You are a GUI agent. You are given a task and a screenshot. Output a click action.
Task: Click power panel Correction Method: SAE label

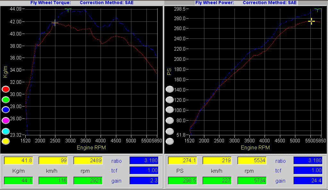[x=270, y=3]
